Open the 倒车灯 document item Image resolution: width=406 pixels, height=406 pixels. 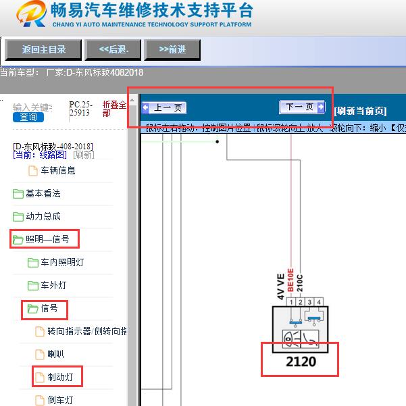[60, 400]
